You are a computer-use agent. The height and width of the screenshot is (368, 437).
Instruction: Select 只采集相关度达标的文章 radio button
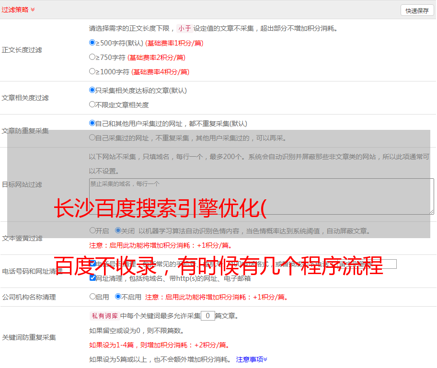tap(92, 90)
